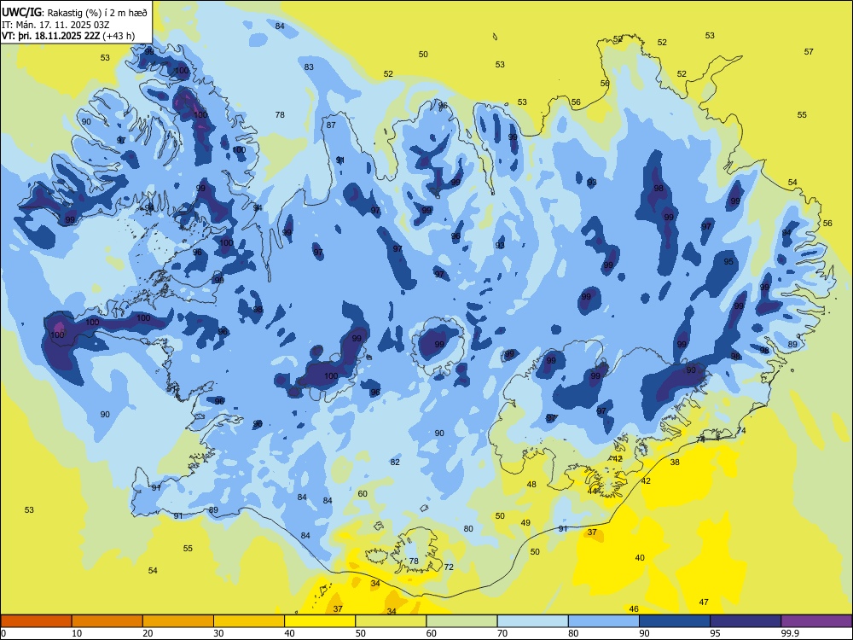The image size is (853, 640).
Task: Click the 'IT: Mán. 17. 11. 2025 03Z' line
Action: pos(55,25)
